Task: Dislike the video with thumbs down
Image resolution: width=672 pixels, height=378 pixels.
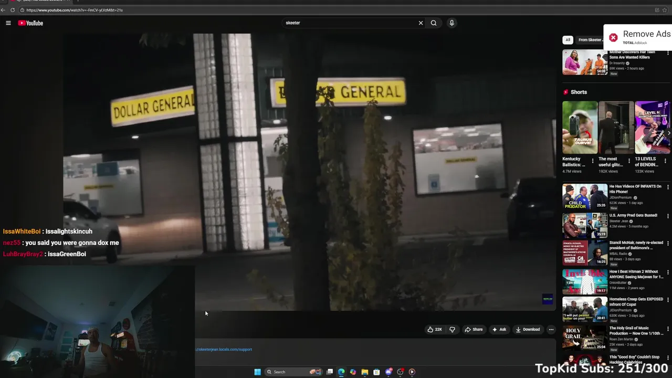Action: [452, 329]
